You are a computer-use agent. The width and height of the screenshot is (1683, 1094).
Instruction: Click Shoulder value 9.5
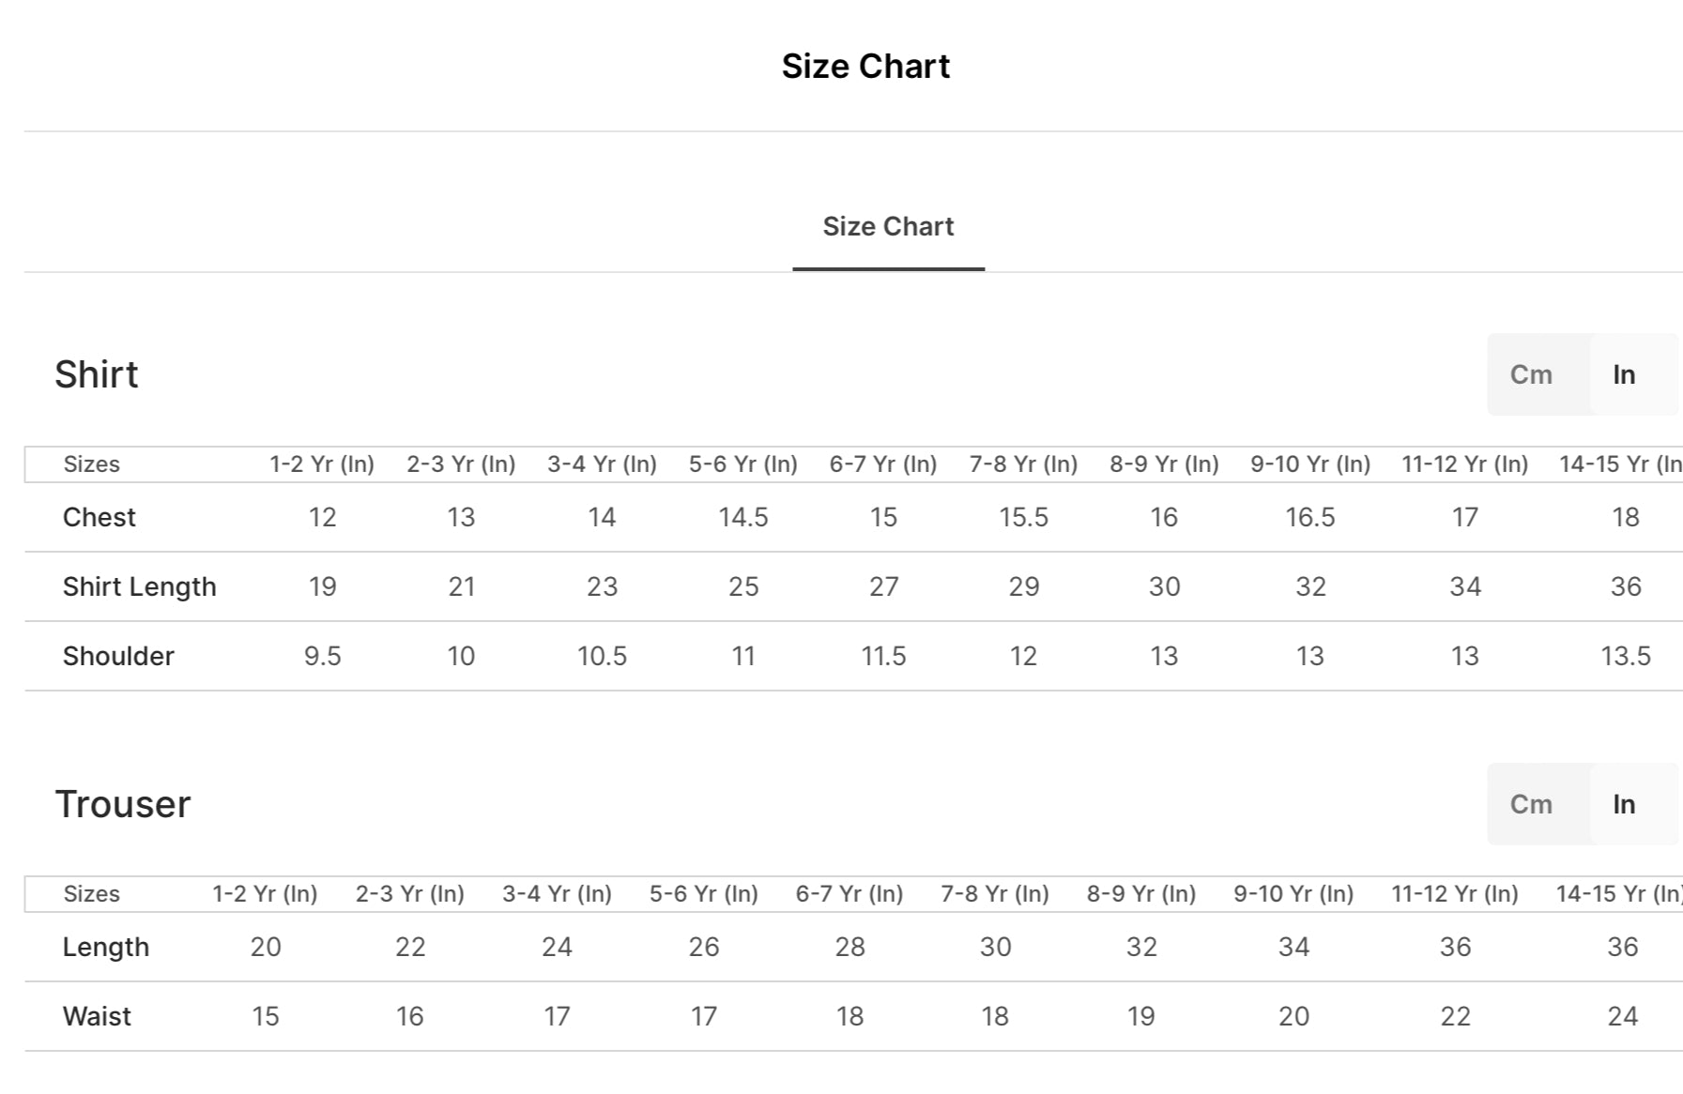(x=322, y=656)
